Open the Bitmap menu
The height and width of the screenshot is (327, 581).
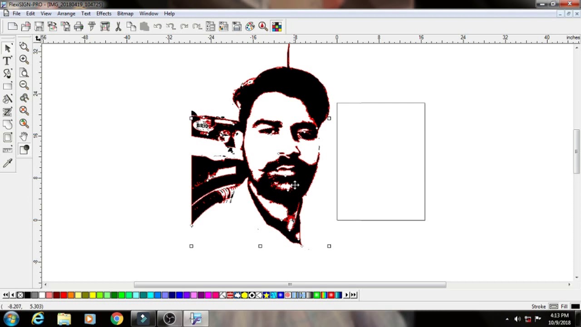[x=125, y=14]
